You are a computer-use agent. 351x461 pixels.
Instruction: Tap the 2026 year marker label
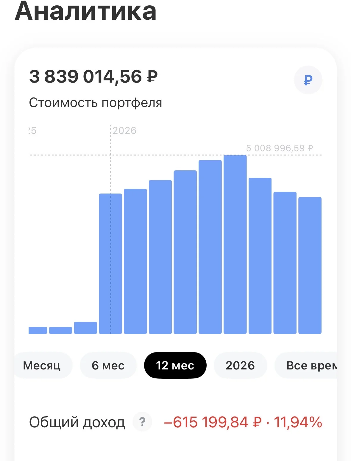[x=124, y=131]
